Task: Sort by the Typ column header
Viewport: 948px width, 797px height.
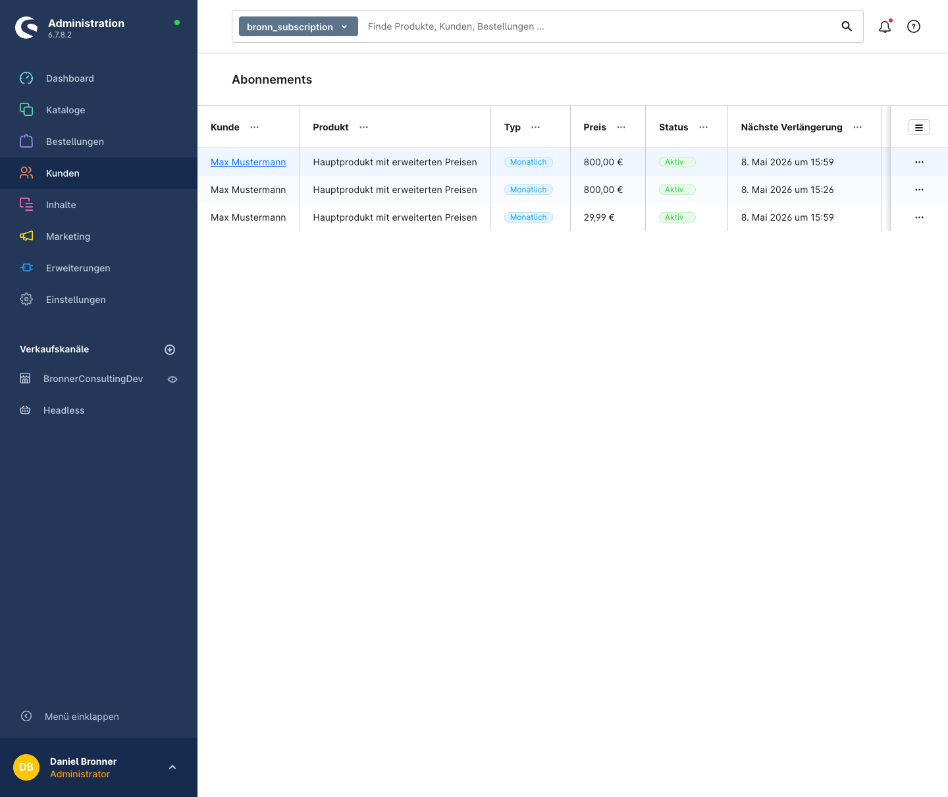Action: (512, 127)
